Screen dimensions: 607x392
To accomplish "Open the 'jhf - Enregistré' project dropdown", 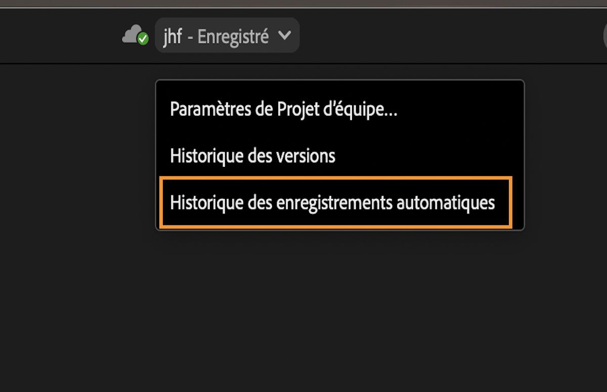I will point(227,35).
